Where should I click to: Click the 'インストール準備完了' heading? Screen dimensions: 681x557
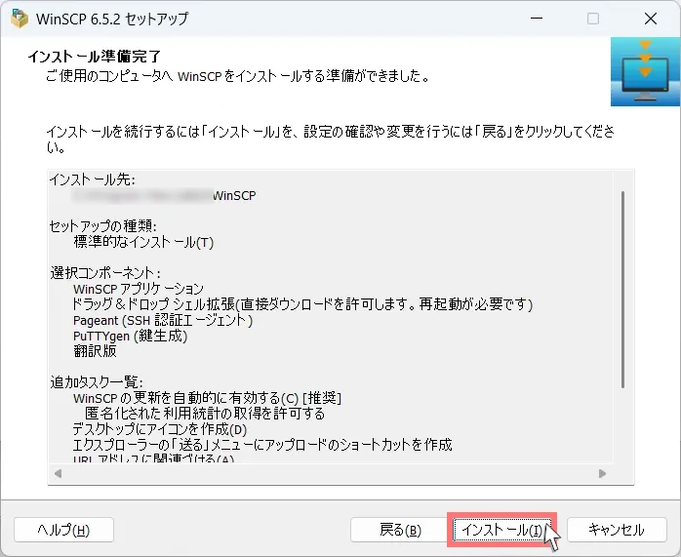click(x=95, y=56)
